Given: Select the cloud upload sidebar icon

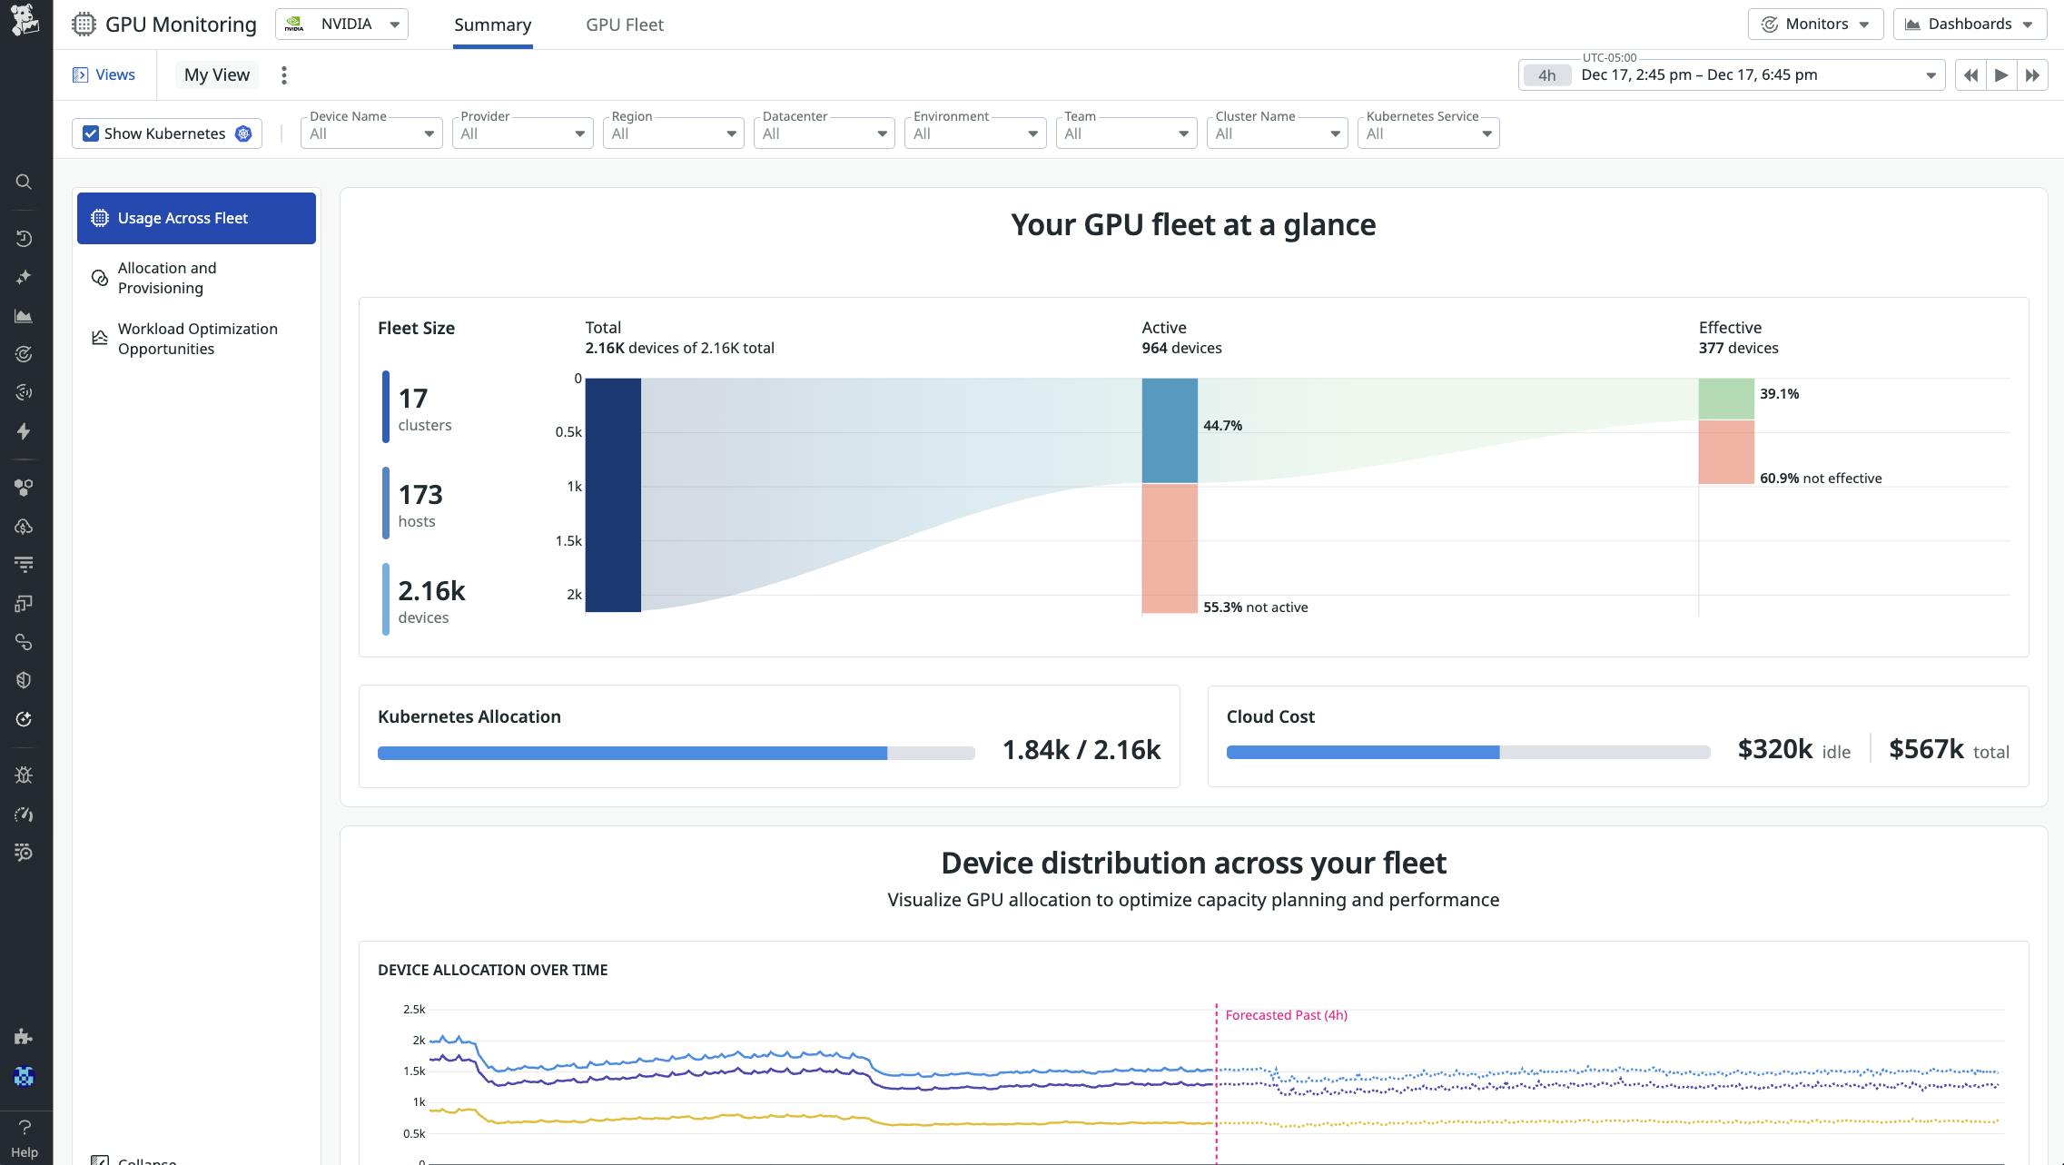Looking at the screenshot, I should click(25, 527).
